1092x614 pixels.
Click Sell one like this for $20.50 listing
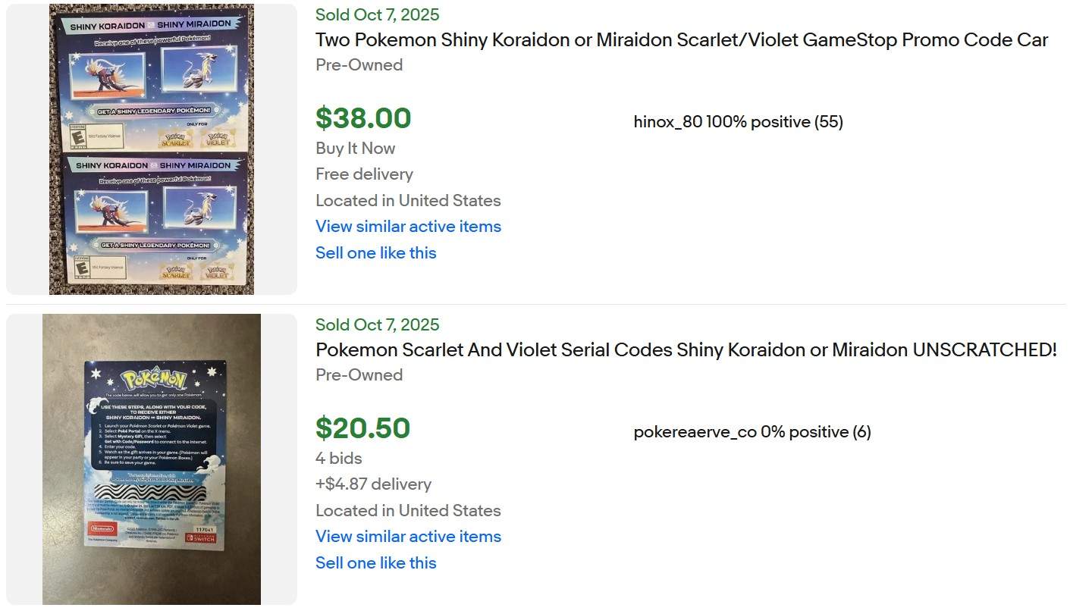(x=375, y=562)
